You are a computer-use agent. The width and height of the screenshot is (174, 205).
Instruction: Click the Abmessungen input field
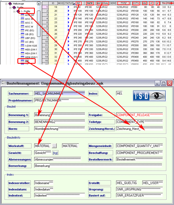(58, 159)
